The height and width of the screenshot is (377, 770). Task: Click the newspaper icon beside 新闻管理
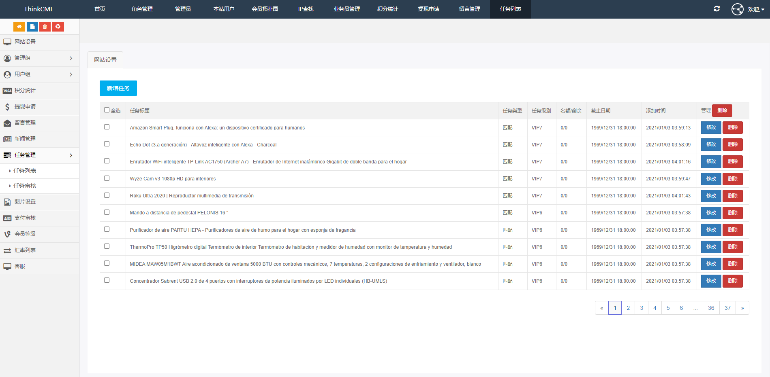7,139
